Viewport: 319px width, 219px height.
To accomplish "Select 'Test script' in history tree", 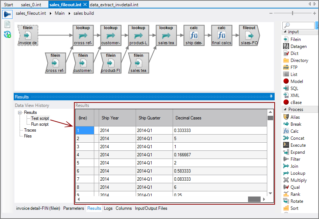I will [40, 118].
